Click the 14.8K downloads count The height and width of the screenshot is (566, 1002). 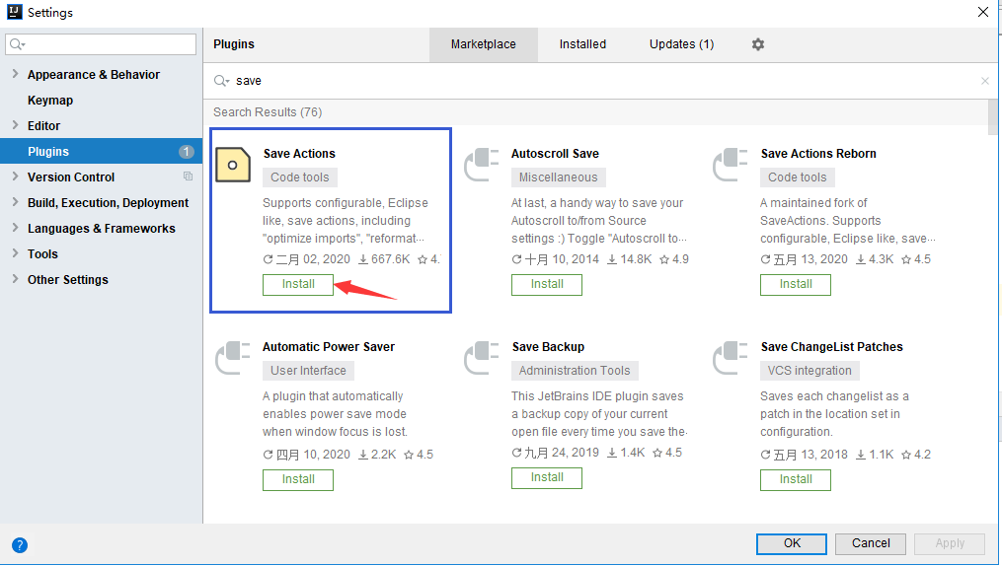(630, 259)
